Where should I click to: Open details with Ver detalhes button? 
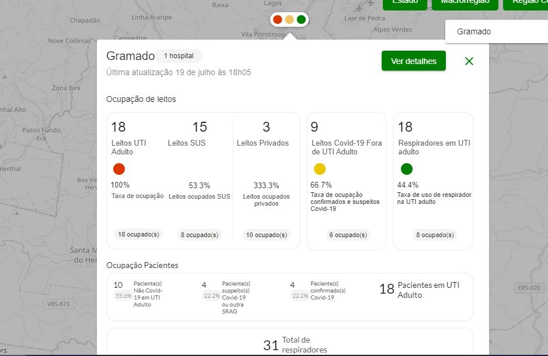(x=413, y=61)
